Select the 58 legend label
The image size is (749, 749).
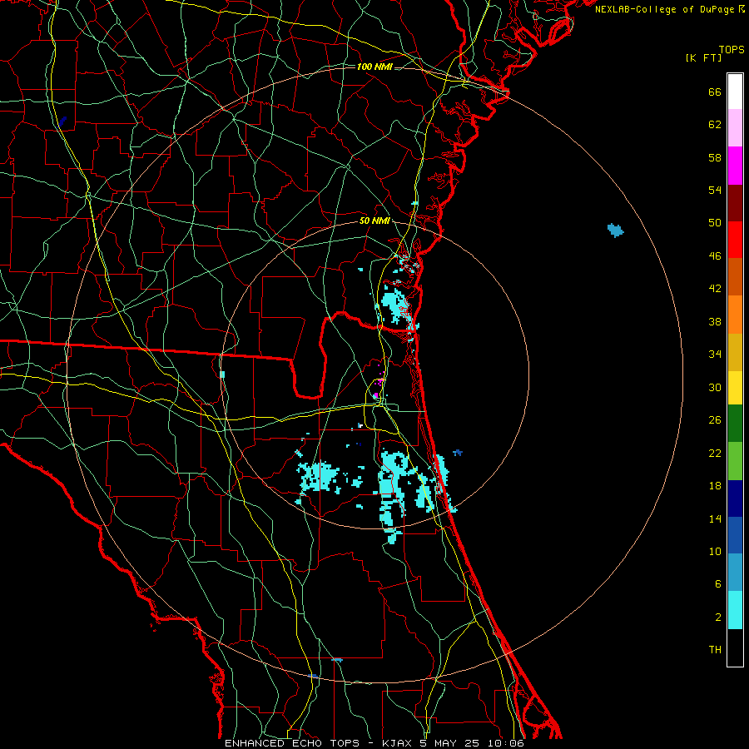point(715,157)
